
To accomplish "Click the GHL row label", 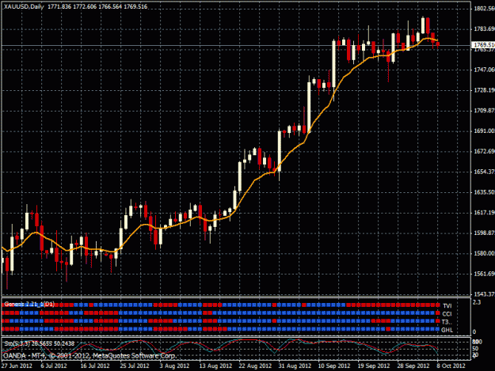I will click(x=447, y=330).
